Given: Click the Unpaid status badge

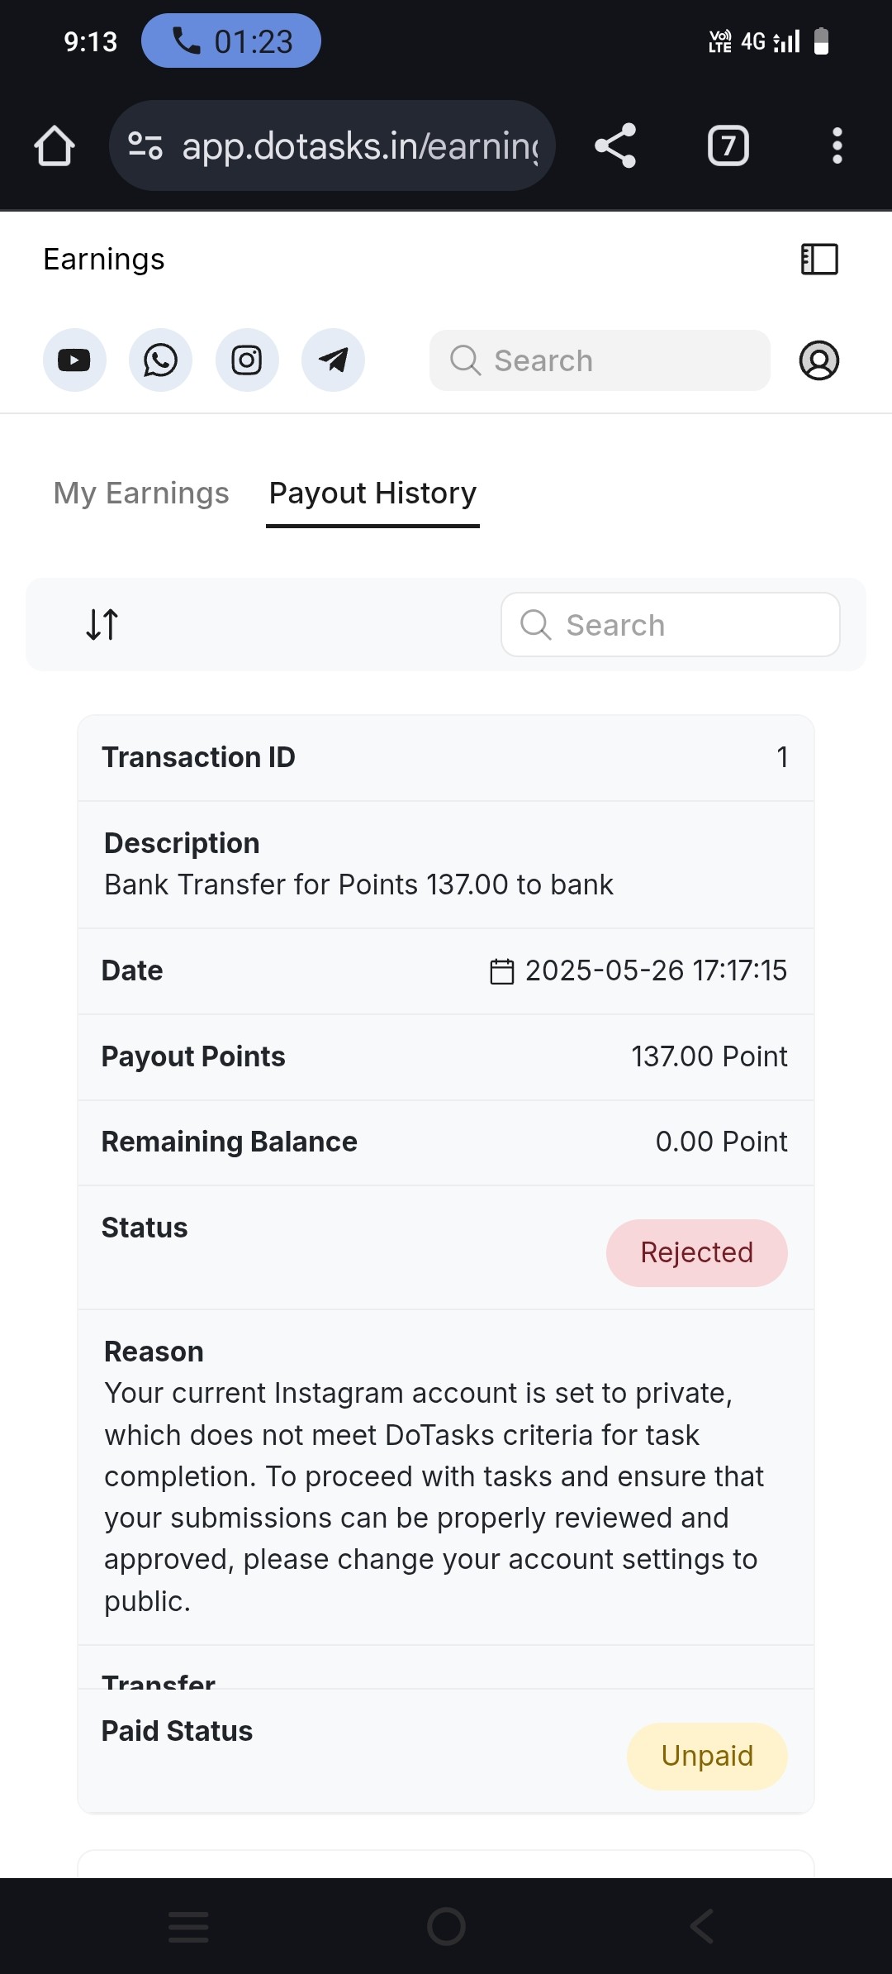Looking at the screenshot, I should pyautogui.click(x=707, y=1756).
